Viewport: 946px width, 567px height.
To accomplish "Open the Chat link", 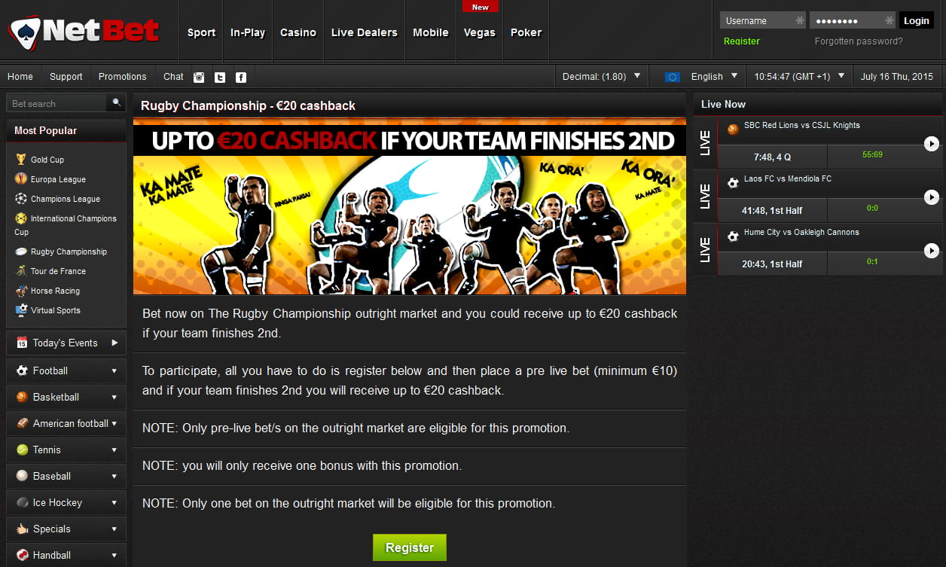I will [x=173, y=76].
